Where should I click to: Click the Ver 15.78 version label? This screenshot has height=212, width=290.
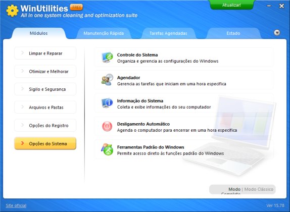pyautogui.click(x=275, y=205)
